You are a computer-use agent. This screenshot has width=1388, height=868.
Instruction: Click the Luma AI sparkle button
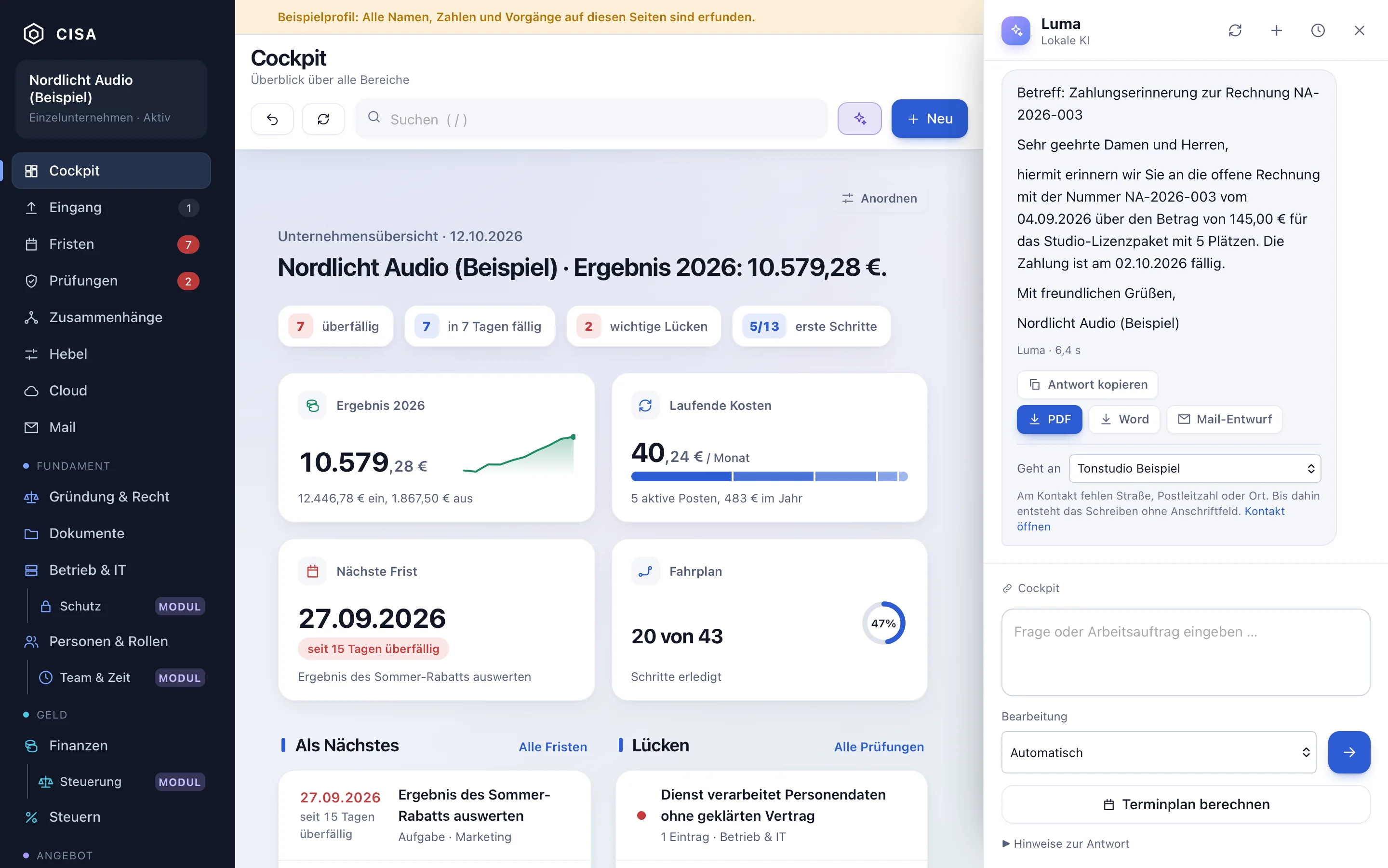859,119
